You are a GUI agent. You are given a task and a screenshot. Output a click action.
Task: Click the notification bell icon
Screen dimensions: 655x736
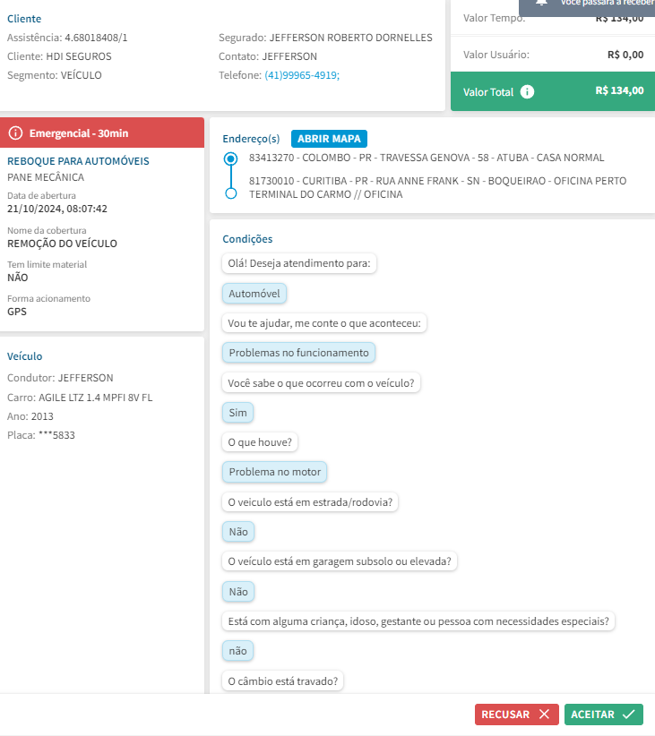541,4
